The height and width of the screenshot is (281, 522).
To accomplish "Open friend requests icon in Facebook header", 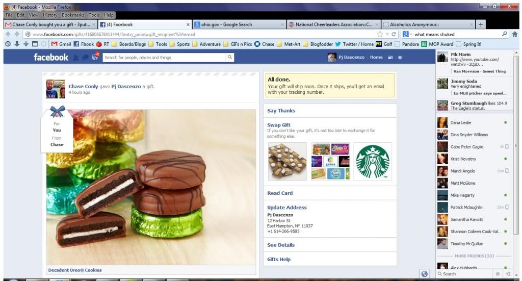I will (75, 58).
